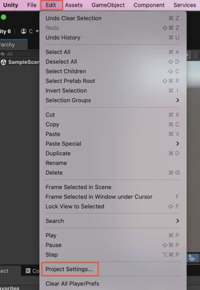Viewport: 200px width, 290px height.
Task: Choose Undo Clear Selection
Action: pyautogui.click(x=73, y=18)
